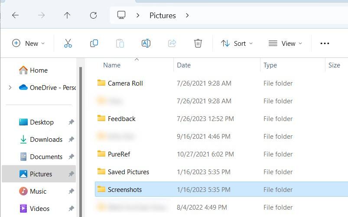This screenshot has height=217, width=348.
Task: Expand the breadcrumb chevron after Pictures
Action: [x=187, y=16]
